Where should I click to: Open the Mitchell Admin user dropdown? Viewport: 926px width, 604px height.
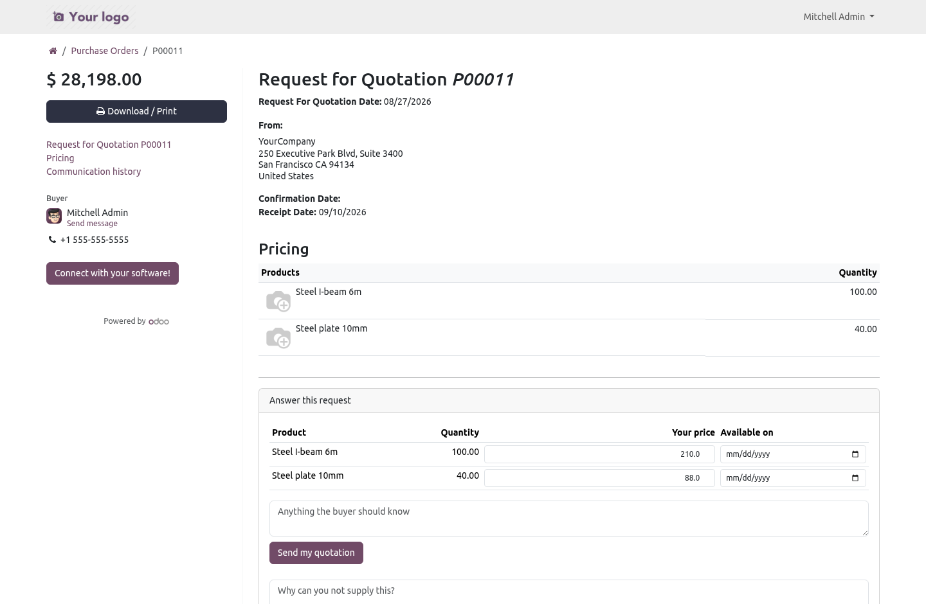pos(839,17)
